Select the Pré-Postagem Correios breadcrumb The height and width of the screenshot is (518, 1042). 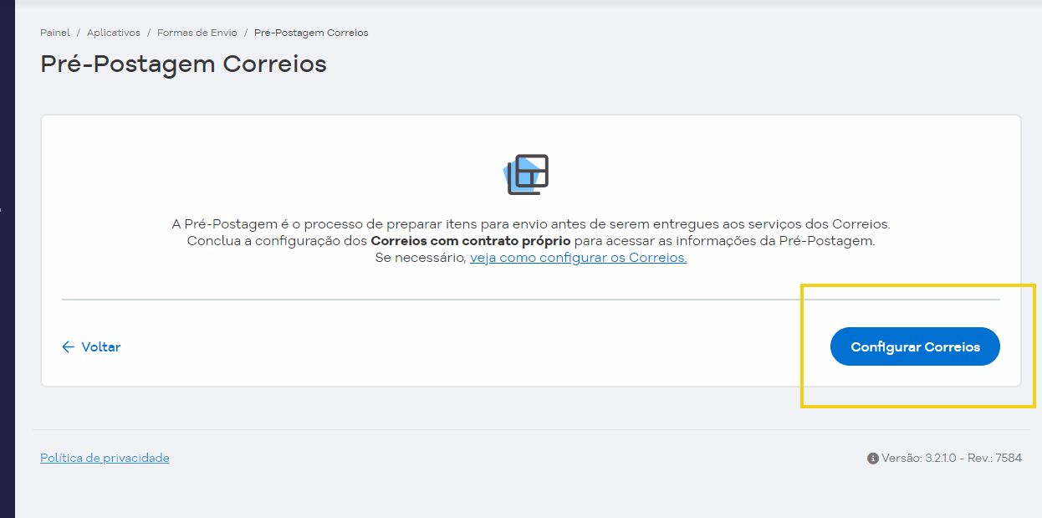(311, 33)
